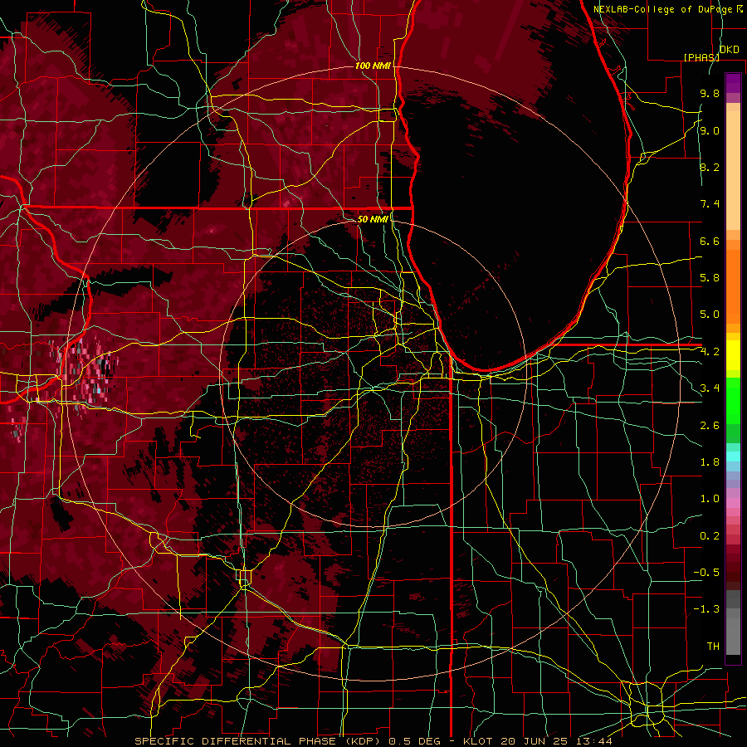Click the 1.0 value on color scale

(x=710, y=499)
